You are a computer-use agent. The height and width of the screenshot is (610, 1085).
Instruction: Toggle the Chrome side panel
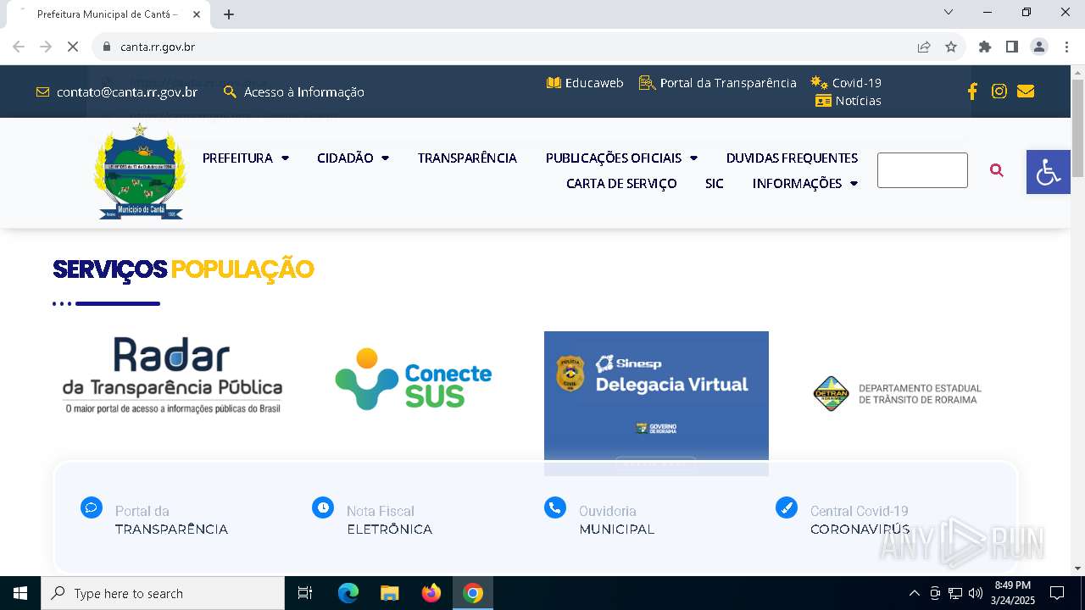pos(1012,47)
